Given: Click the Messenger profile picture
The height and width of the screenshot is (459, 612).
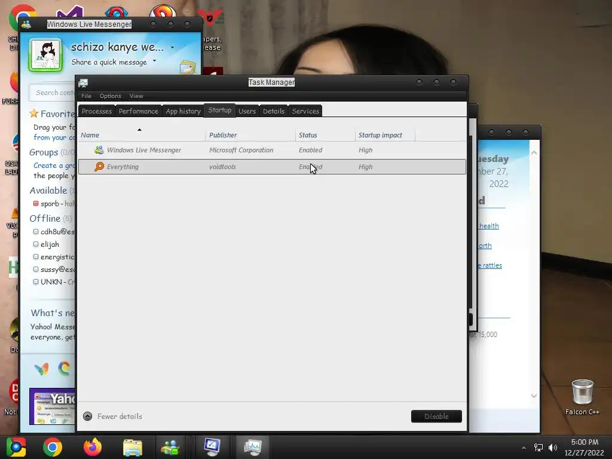Looking at the screenshot, I should click(x=45, y=55).
